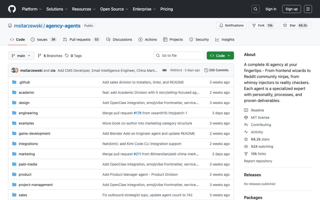Click the Activity pulse icon
The width and height of the screenshot is (320, 200).
pyautogui.click(x=246, y=132)
